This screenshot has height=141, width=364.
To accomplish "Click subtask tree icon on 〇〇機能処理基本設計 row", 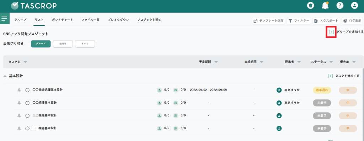I will coord(159,90).
